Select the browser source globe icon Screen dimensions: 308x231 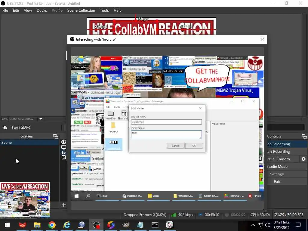pyautogui.click(x=64, y=142)
